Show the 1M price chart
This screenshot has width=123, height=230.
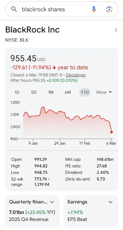tap(51, 92)
